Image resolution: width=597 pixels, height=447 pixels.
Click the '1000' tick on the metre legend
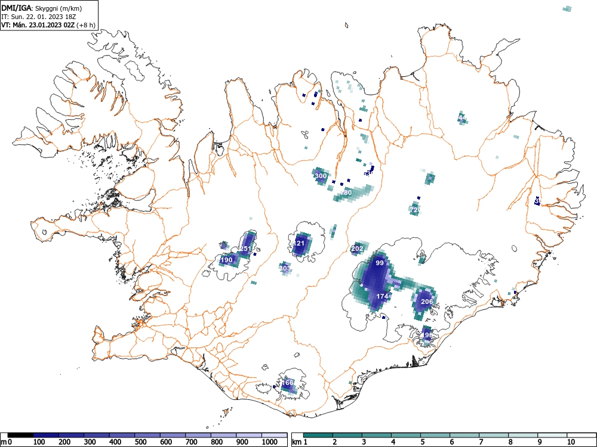(270, 442)
